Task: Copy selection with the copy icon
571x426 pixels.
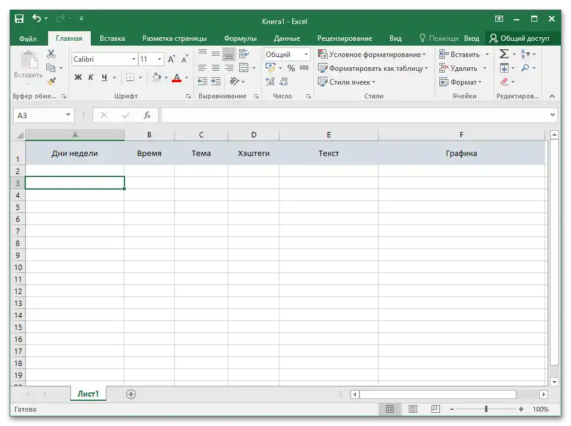Action: [50, 68]
